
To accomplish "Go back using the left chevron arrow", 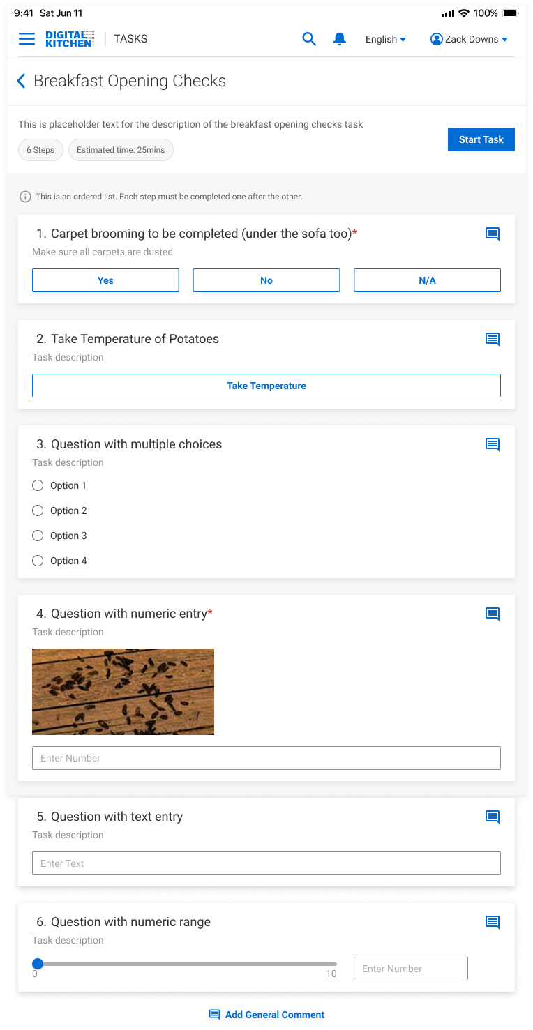I will click(21, 81).
